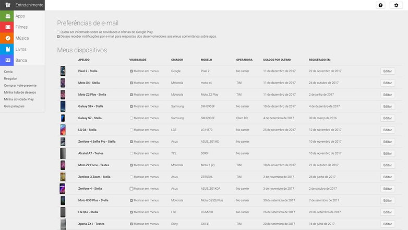
Task: Click Editar for Zenfone 3 Zoom - Stella
Action: click(388, 177)
